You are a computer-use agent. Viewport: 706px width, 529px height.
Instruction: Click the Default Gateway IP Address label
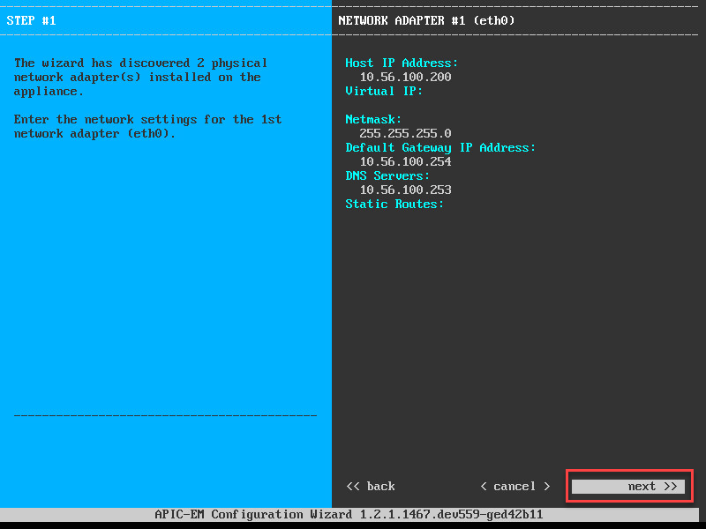(440, 147)
